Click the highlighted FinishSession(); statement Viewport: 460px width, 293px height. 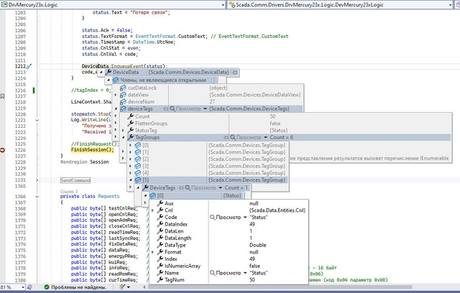pos(93,149)
